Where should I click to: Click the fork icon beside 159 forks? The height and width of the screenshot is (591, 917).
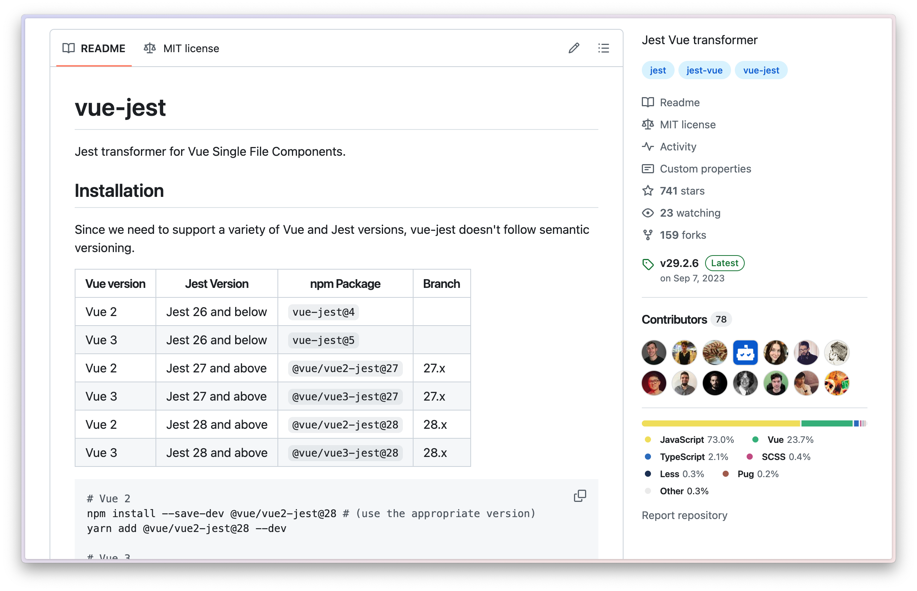(x=648, y=235)
